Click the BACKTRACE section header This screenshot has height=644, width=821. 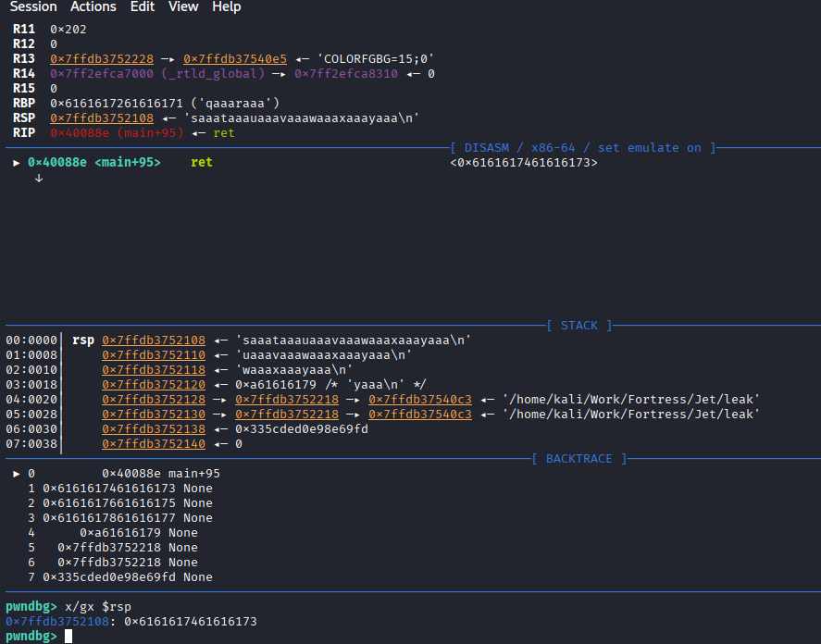pyautogui.click(x=578, y=458)
